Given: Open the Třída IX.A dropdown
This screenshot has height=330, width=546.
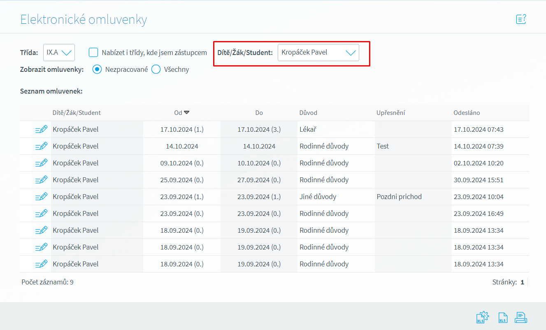Looking at the screenshot, I should point(59,53).
